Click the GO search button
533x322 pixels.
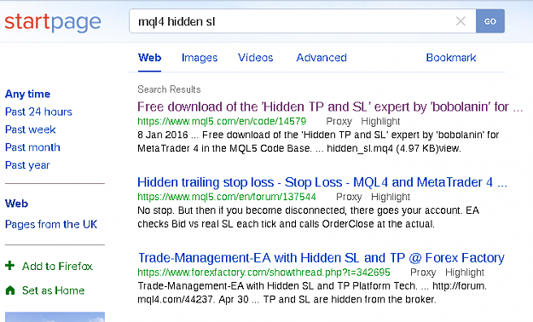[490, 21]
